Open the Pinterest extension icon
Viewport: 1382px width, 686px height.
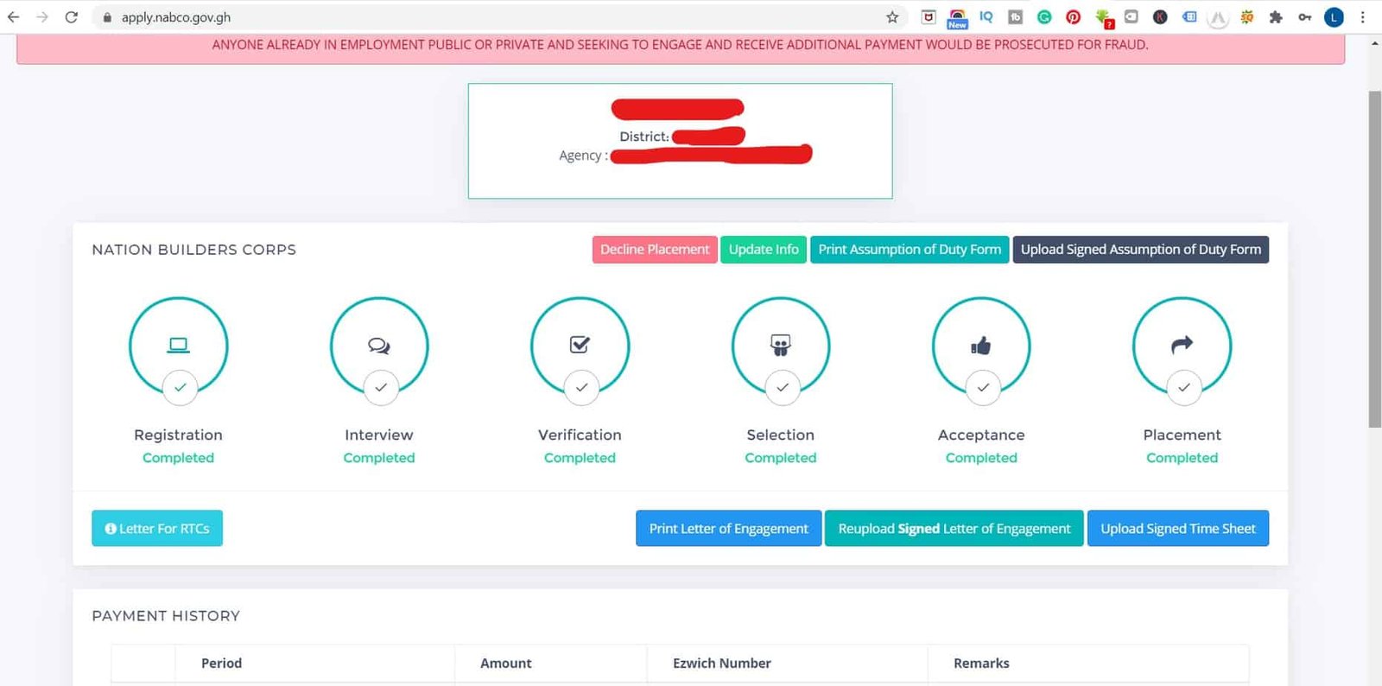coord(1073,17)
